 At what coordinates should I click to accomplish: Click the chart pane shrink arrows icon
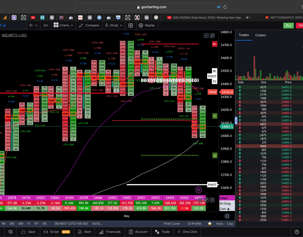pyautogui.click(x=212, y=36)
